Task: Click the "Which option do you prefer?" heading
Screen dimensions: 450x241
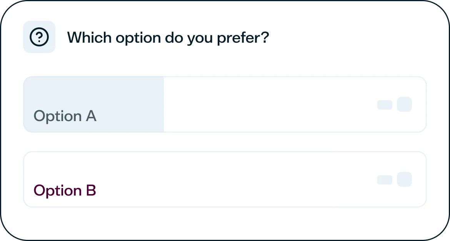Action: (168, 38)
